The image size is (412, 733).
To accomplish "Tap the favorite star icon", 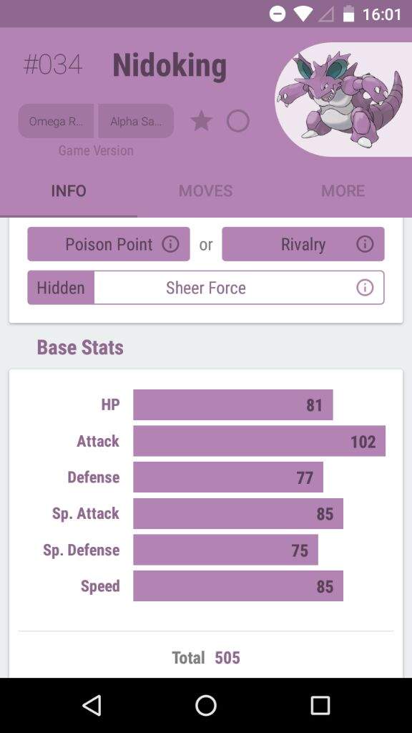I will [201, 121].
